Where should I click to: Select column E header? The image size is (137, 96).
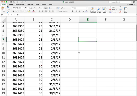click(x=88, y=19)
